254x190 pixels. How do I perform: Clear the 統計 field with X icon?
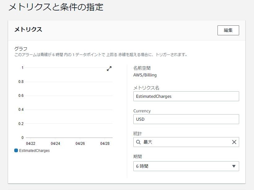234,142
